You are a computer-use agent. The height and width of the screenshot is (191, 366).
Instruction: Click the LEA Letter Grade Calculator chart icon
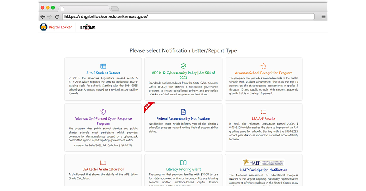(103, 163)
